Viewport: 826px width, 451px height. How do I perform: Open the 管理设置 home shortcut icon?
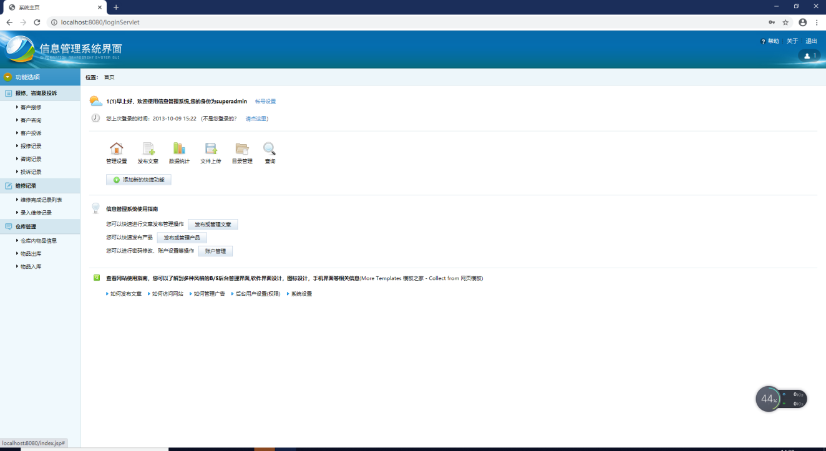coord(116,148)
